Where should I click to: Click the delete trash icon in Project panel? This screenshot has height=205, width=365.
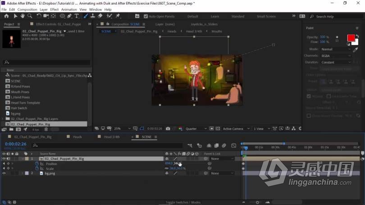[46, 129]
